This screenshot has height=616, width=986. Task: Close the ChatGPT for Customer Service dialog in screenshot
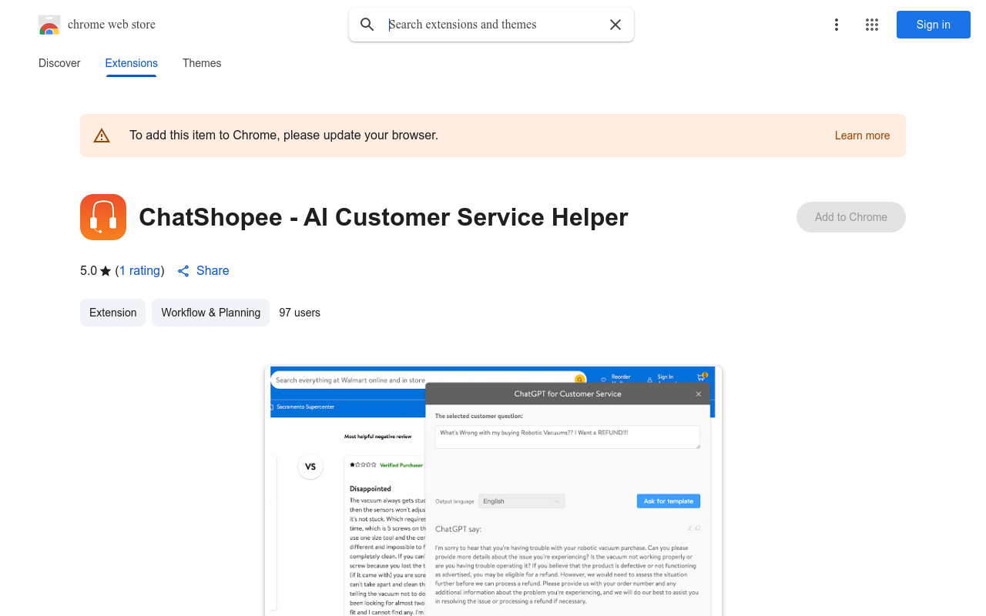click(x=699, y=393)
